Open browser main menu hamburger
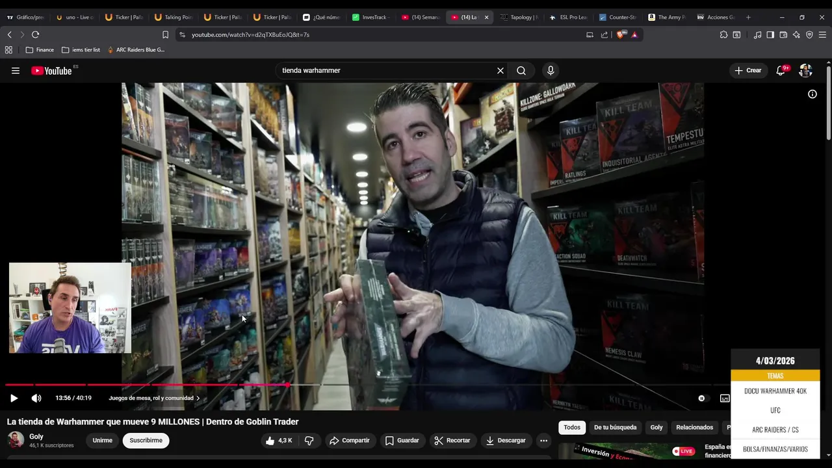The width and height of the screenshot is (832, 468). tap(822, 34)
